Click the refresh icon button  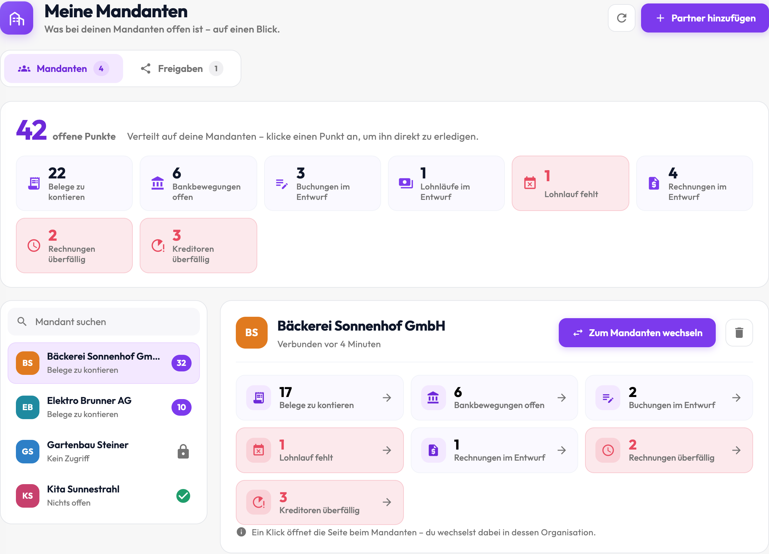coord(621,18)
